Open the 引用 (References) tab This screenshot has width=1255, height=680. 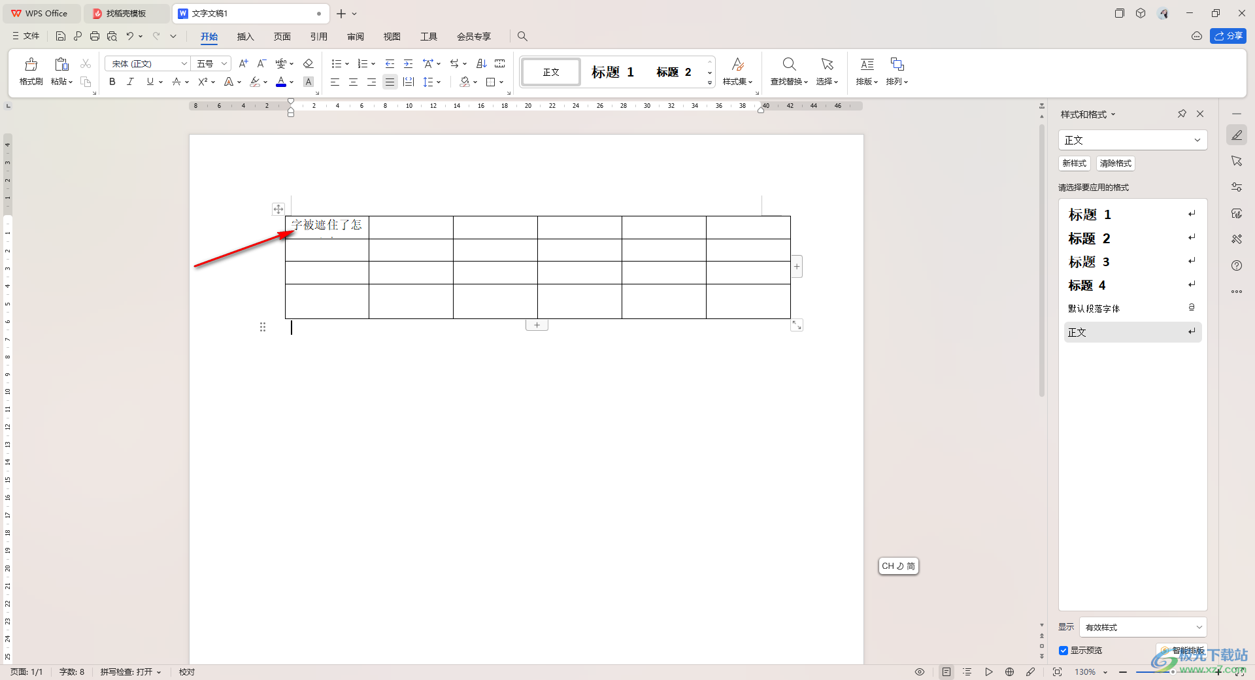point(318,37)
